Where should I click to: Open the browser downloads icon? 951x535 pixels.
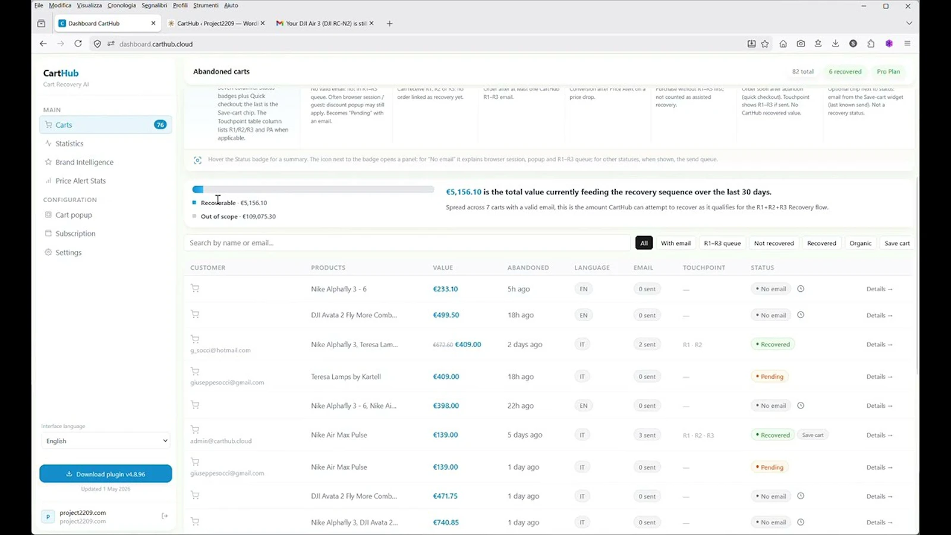[x=835, y=43]
